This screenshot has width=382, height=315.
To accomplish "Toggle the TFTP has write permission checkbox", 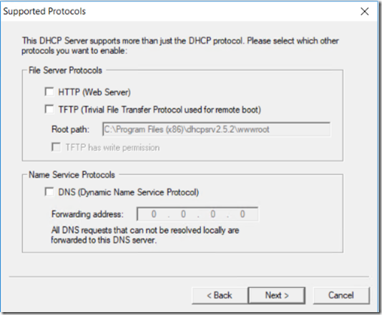I will [57, 147].
